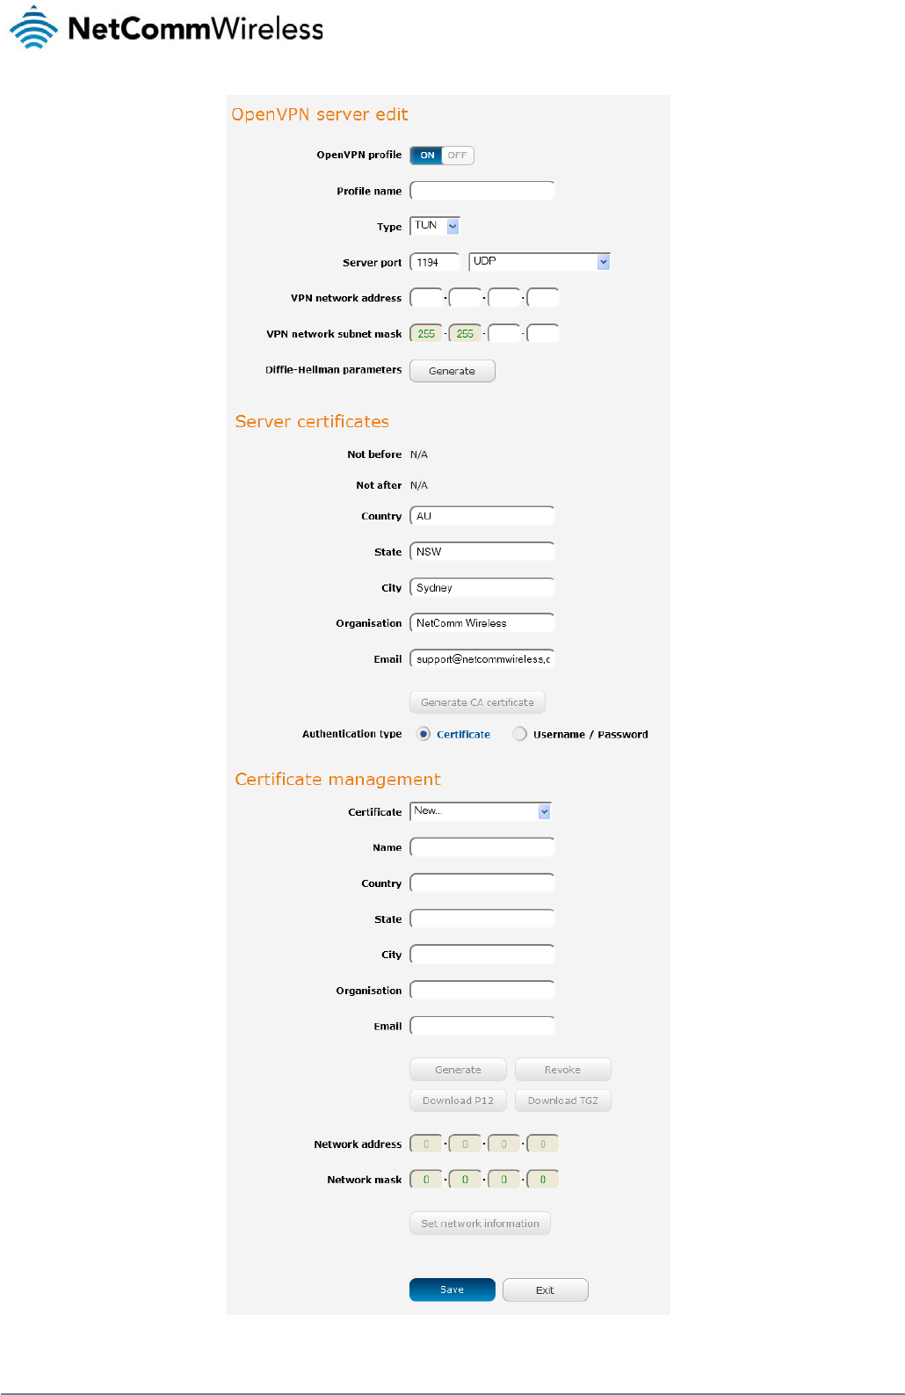The width and height of the screenshot is (905, 1395).
Task: Select Username / Password authentication
Action: click(x=520, y=734)
